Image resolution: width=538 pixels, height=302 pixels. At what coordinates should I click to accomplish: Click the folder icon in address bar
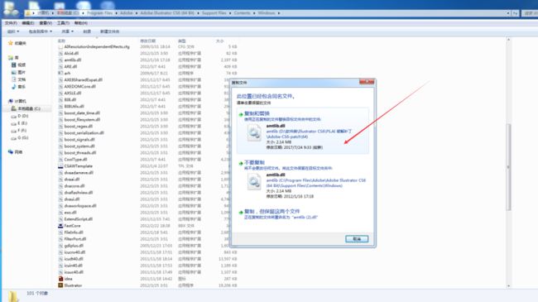coord(28,13)
